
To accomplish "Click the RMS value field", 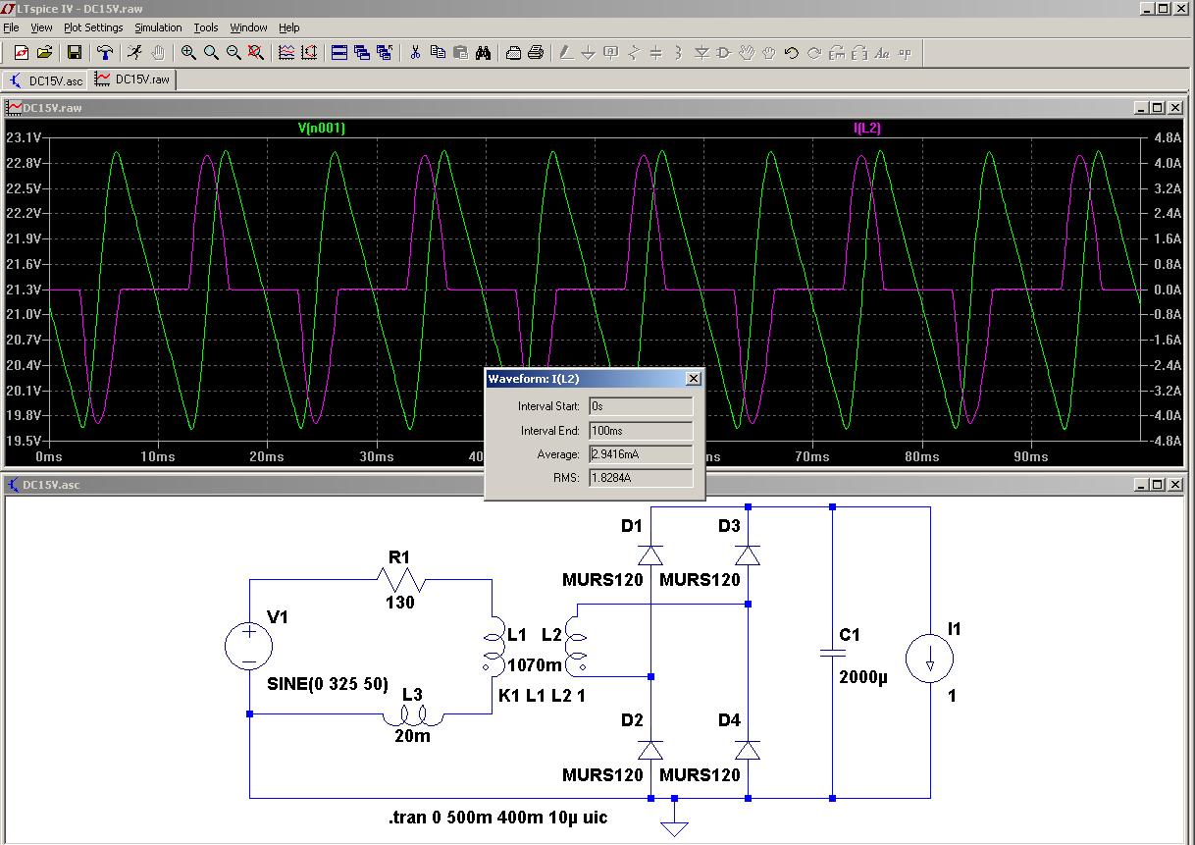I will tap(640, 478).
